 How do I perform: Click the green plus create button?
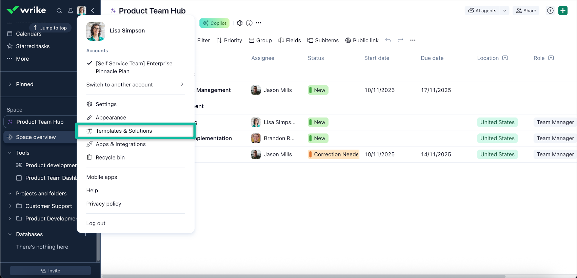pos(563,10)
